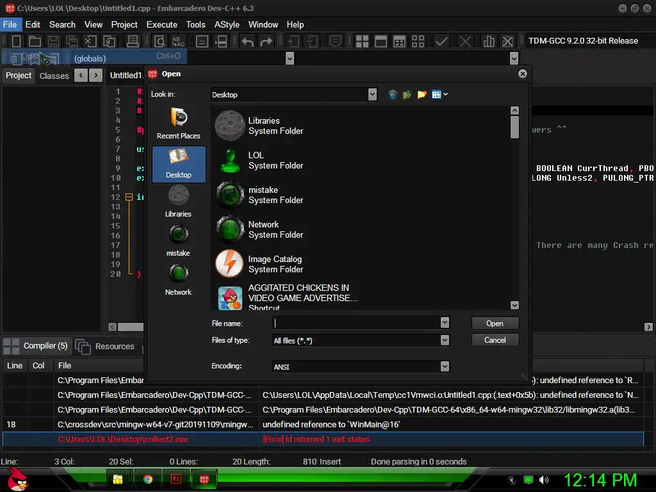Select the undefined reference to WinMain@16 row
Screen dimensions: 656x492
point(323,425)
